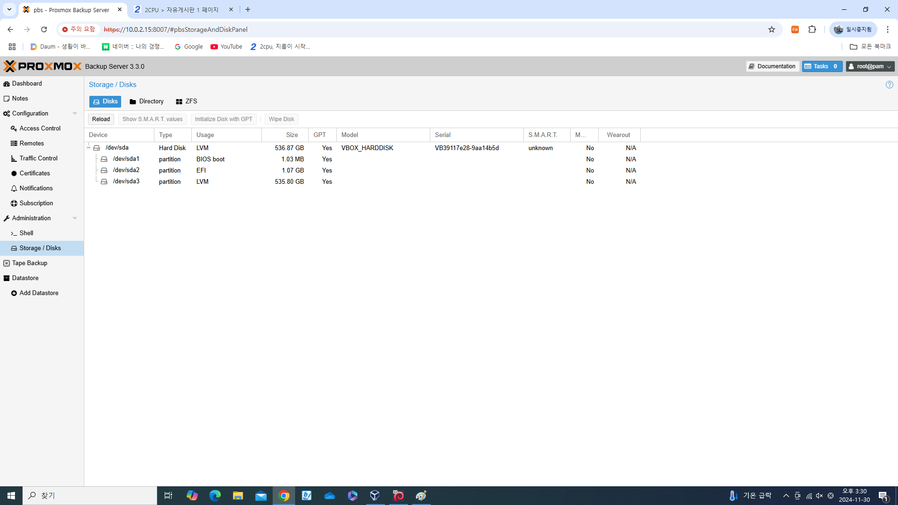Switch to the ZFS tab
Screen dimensions: 898x505
(x=186, y=101)
